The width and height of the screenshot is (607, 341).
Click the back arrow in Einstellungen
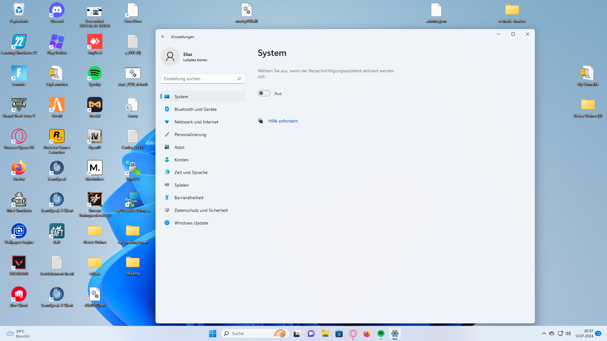pos(163,37)
